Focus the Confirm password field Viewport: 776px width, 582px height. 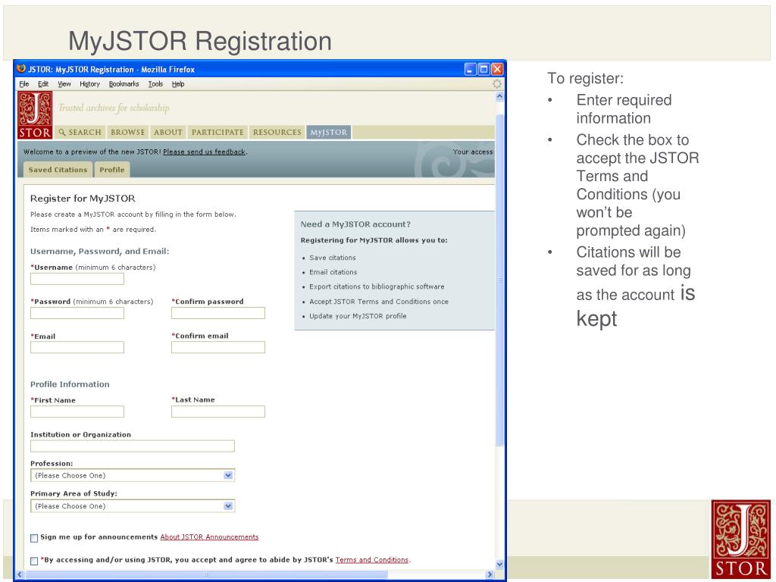coord(218,313)
